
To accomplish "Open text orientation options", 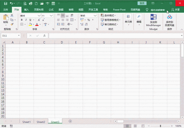I will pyautogui.click(x=69, y=24).
